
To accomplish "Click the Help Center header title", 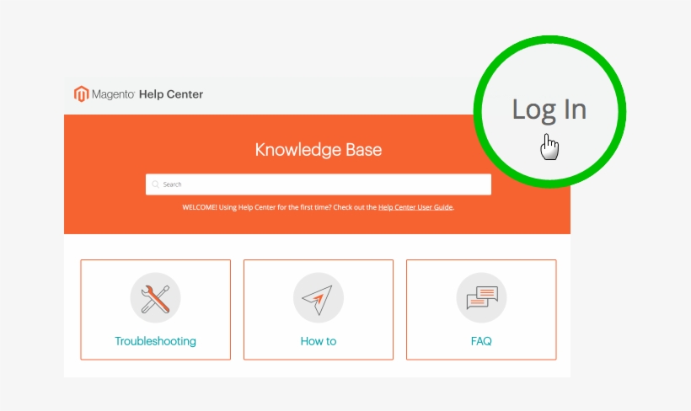I will click(171, 94).
